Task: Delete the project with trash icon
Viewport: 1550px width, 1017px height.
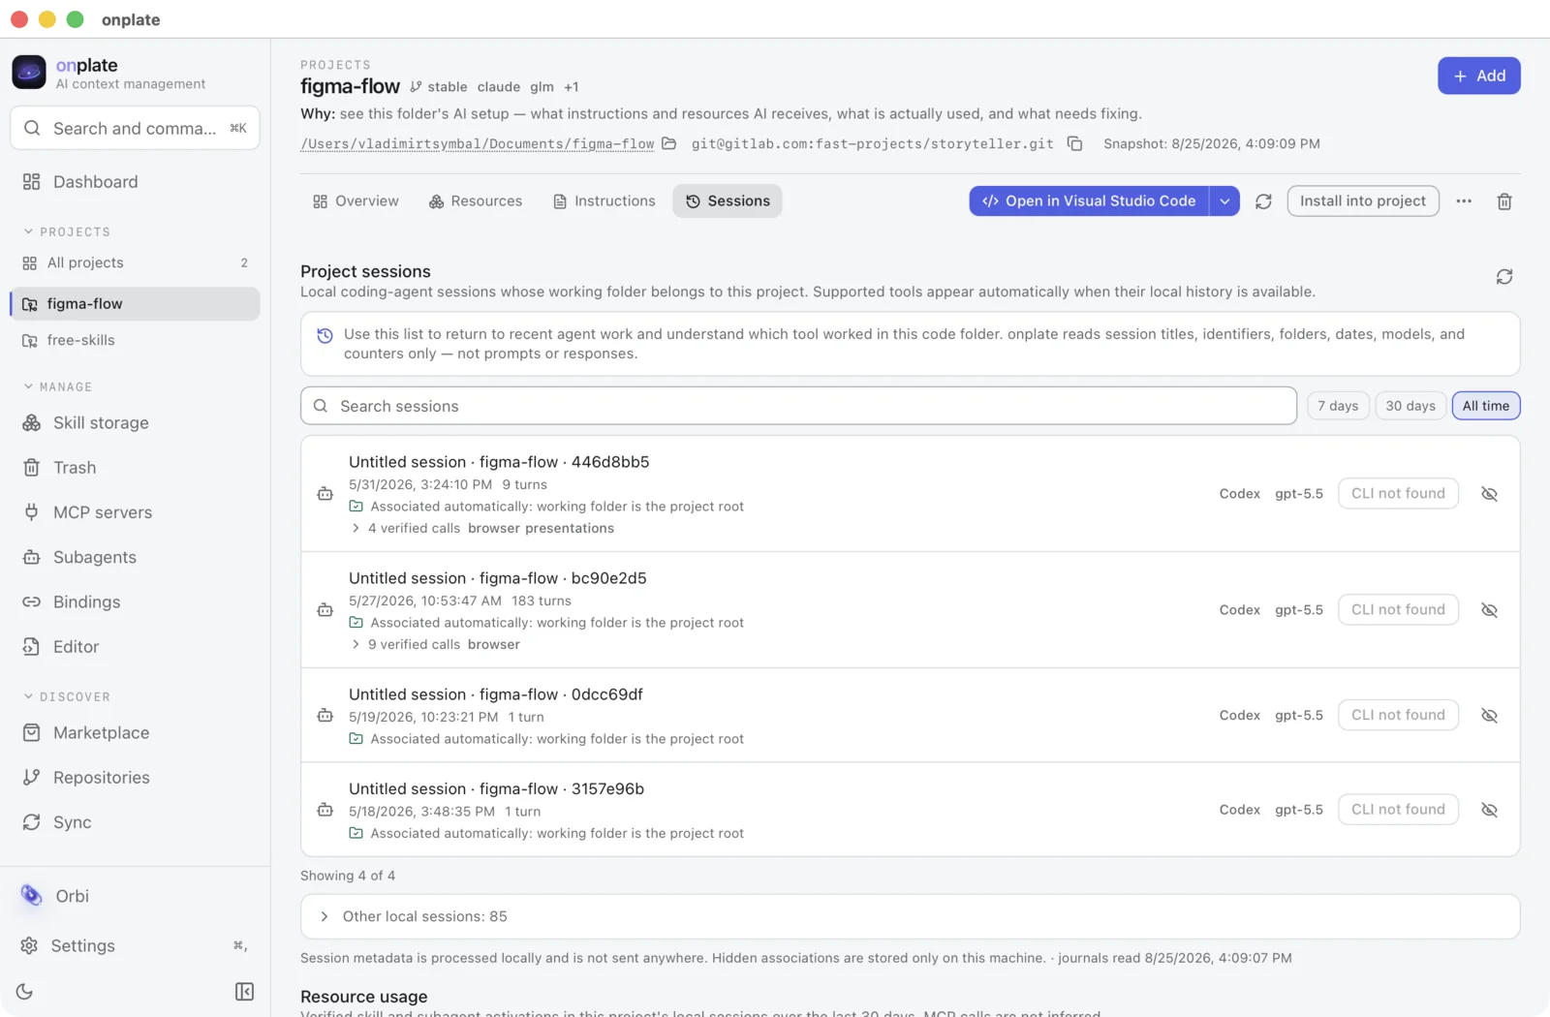Action: click(1504, 201)
